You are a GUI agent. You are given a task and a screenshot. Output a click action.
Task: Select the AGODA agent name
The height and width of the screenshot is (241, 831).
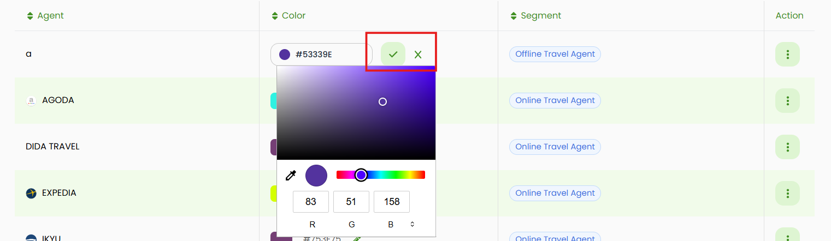[x=58, y=100]
